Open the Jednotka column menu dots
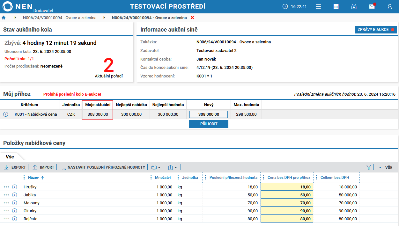This screenshot has height=226, width=399. (x=178, y=178)
